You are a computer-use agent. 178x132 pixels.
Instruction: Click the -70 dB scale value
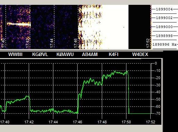coord(158,113)
